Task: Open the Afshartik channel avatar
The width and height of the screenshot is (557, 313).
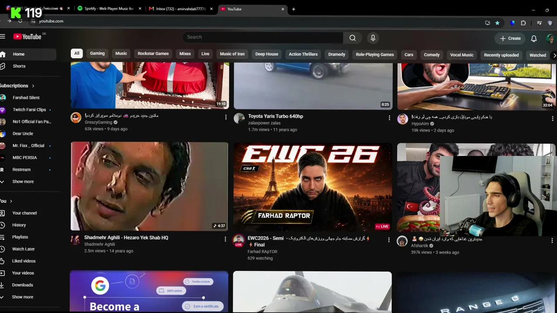Action: pos(402,241)
